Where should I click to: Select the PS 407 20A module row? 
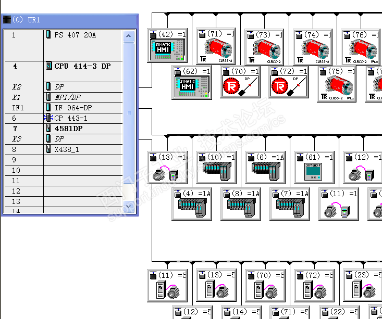pyautogui.click(x=64, y=45)
